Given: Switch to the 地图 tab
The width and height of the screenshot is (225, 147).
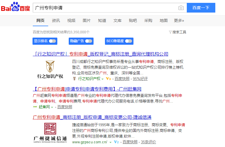Looking at the screenshot, I should 164,21.
